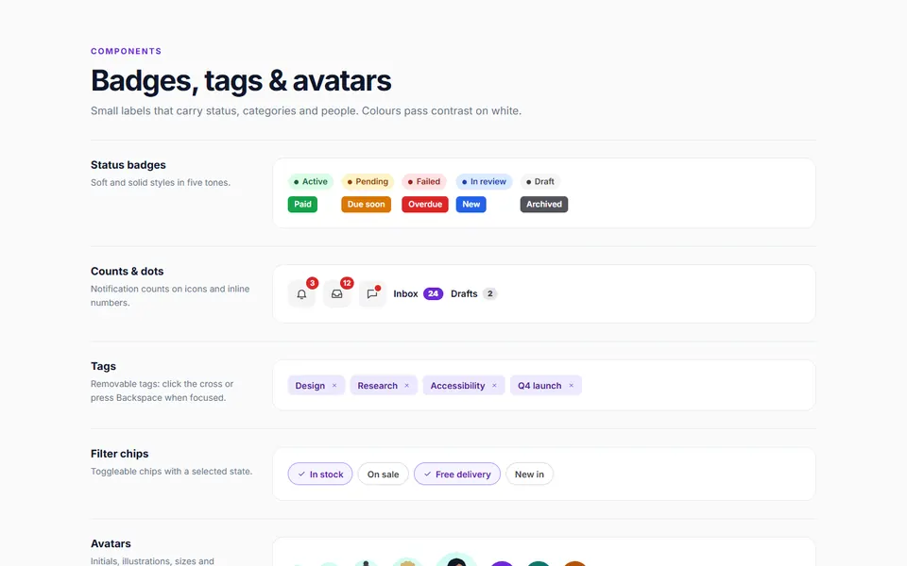This screenshot has height=566, width=907.
Task: Remove the Accessibility tag via its cross
Action: tap(494, 386)
